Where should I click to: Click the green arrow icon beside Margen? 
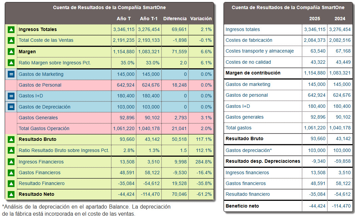click(x=11, y=52)
